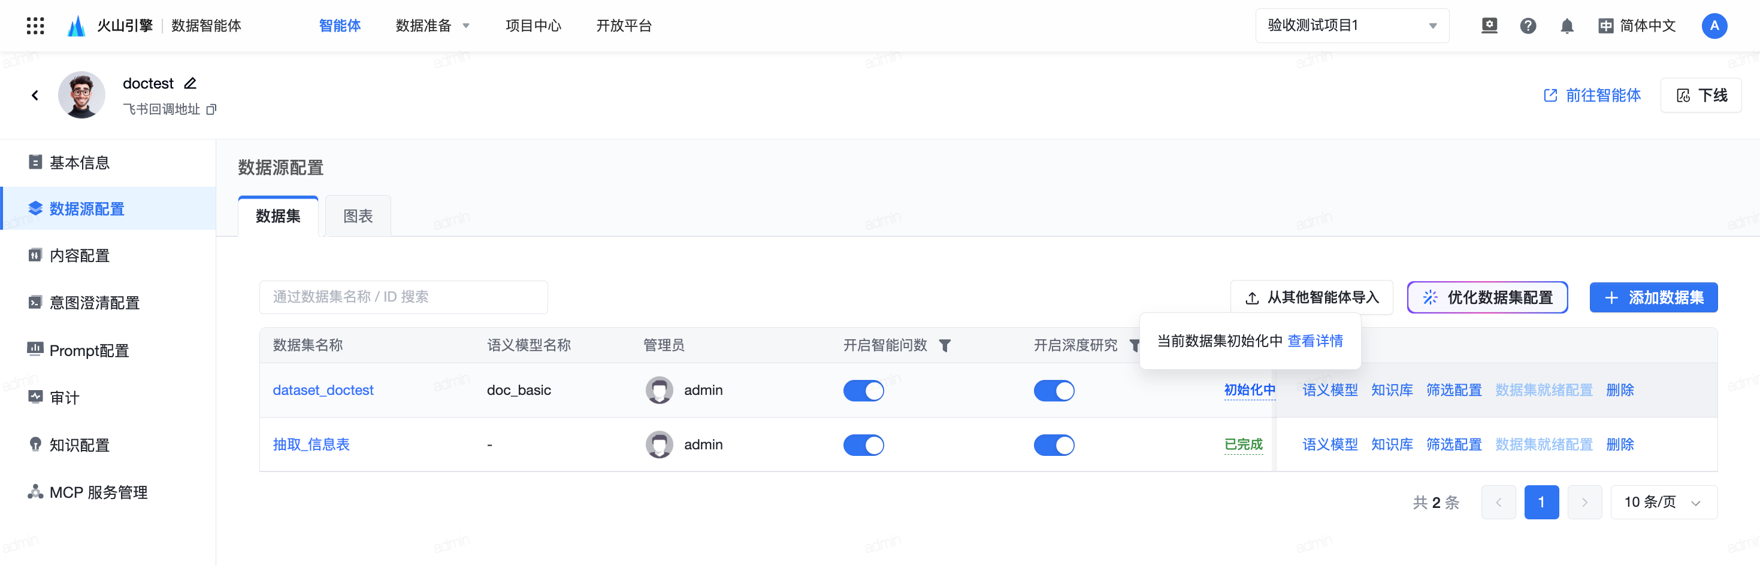This screenshot has height=566, width=1760.
Task: Switch to the 图表 tab
Action: (x=358, y=217)
